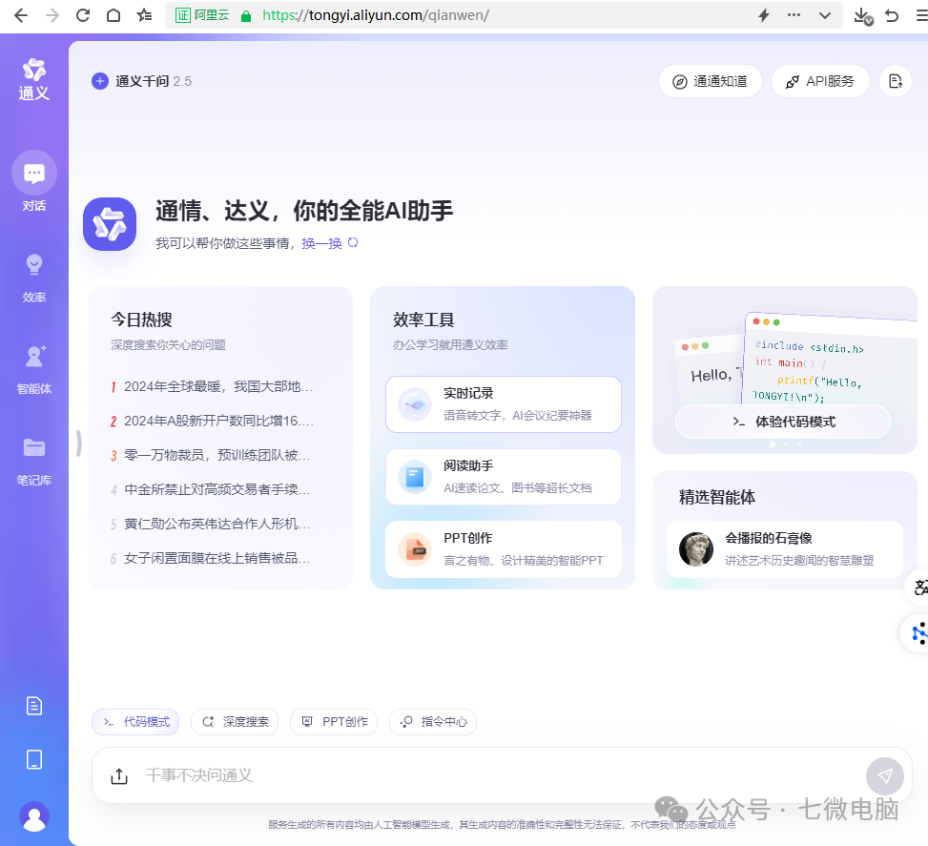Collapse the left sidebar with the chevron
The width and height of the screenshot is (928, 846).
tap(78, 443)
